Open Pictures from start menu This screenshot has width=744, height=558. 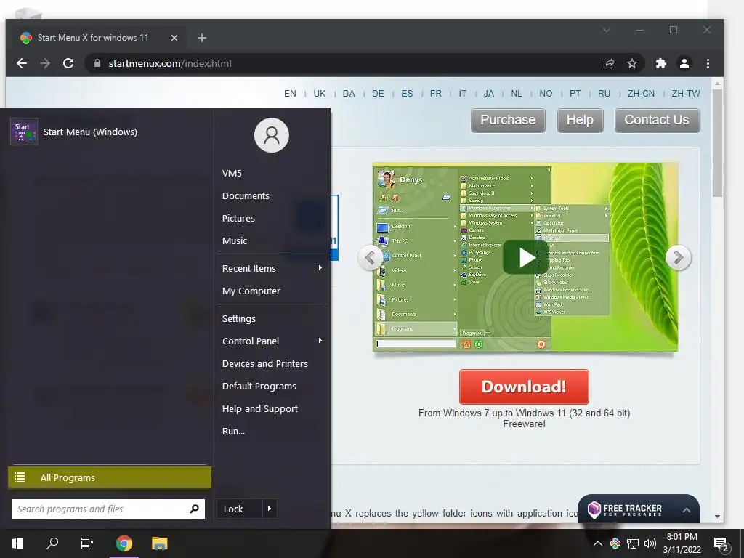pyautogui.click(x=238, y=218)
